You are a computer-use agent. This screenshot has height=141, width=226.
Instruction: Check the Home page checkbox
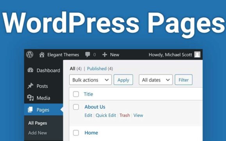[x=76, y=133]
